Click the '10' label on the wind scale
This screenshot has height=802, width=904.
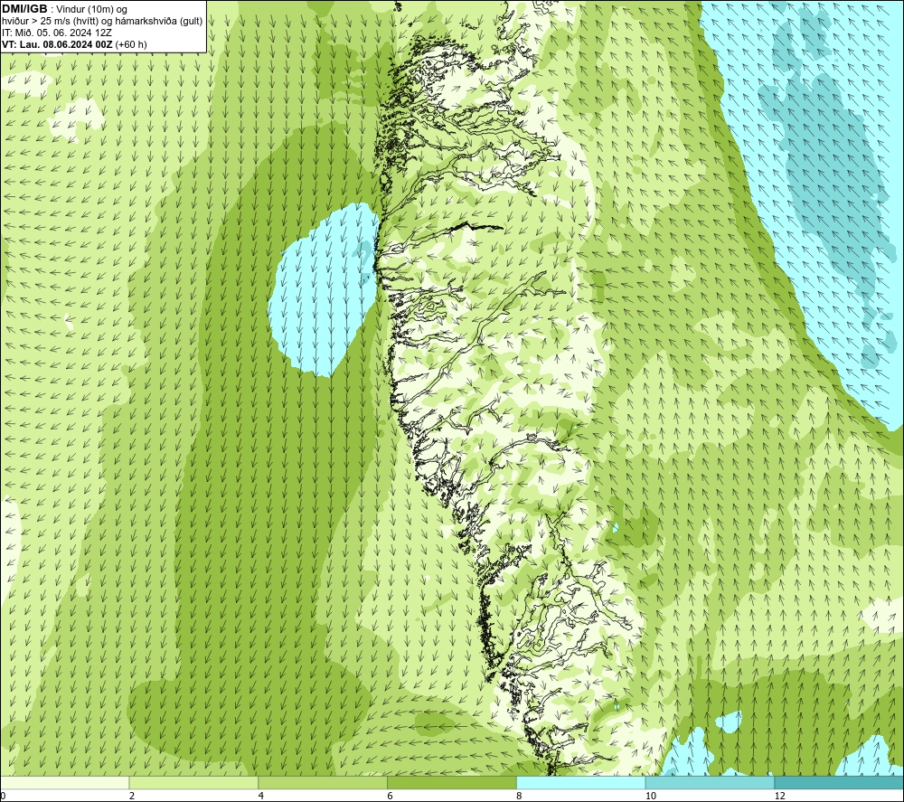pos(650,797)
